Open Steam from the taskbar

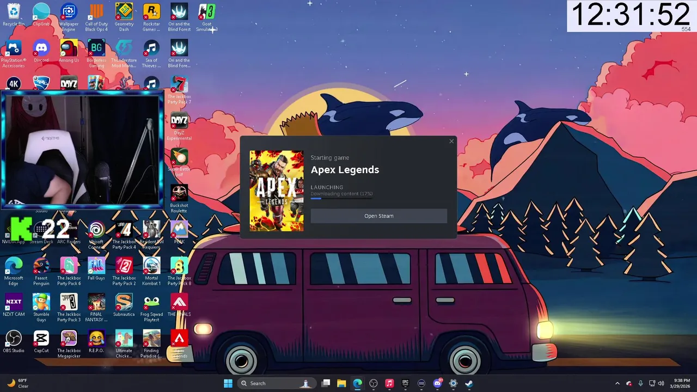[x=469, y=383]
